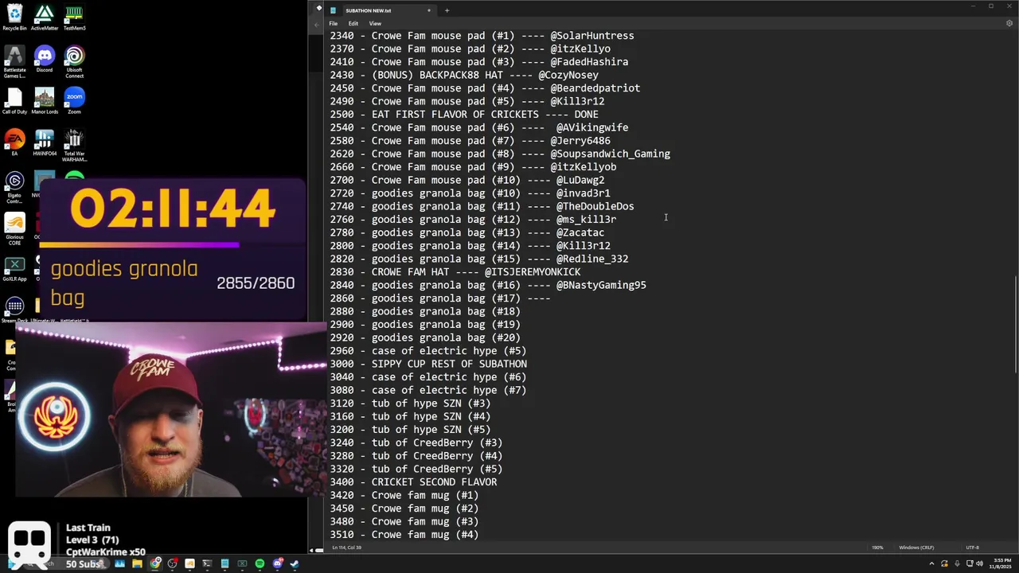The width and height of the screenshot is (1019, 573).
Task: Click the webcam overlay video
Action: pos(170,410)
